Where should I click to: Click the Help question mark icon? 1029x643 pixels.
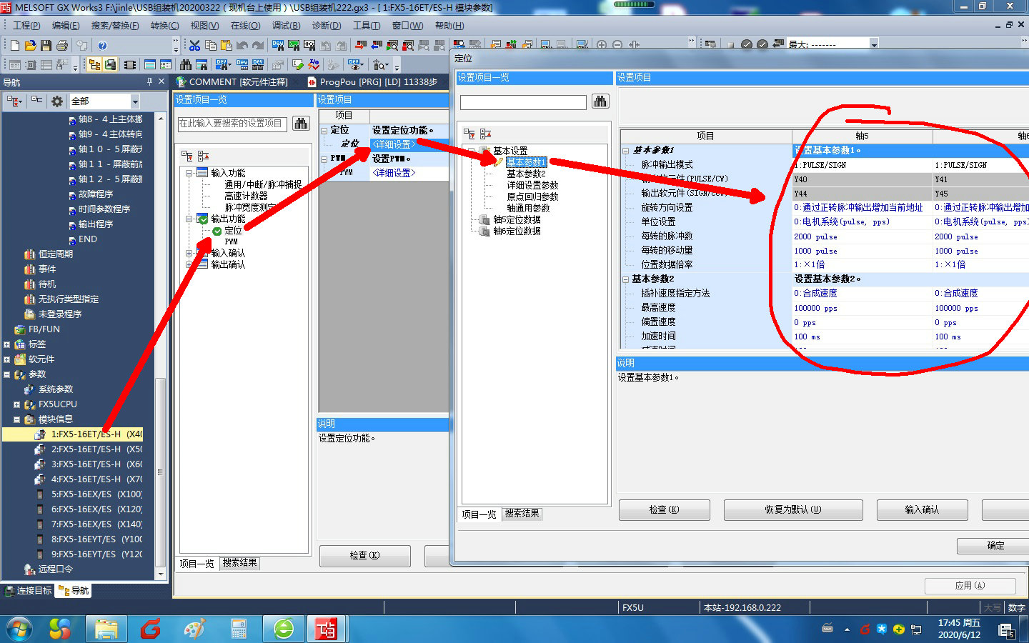(x=102, y=45)
